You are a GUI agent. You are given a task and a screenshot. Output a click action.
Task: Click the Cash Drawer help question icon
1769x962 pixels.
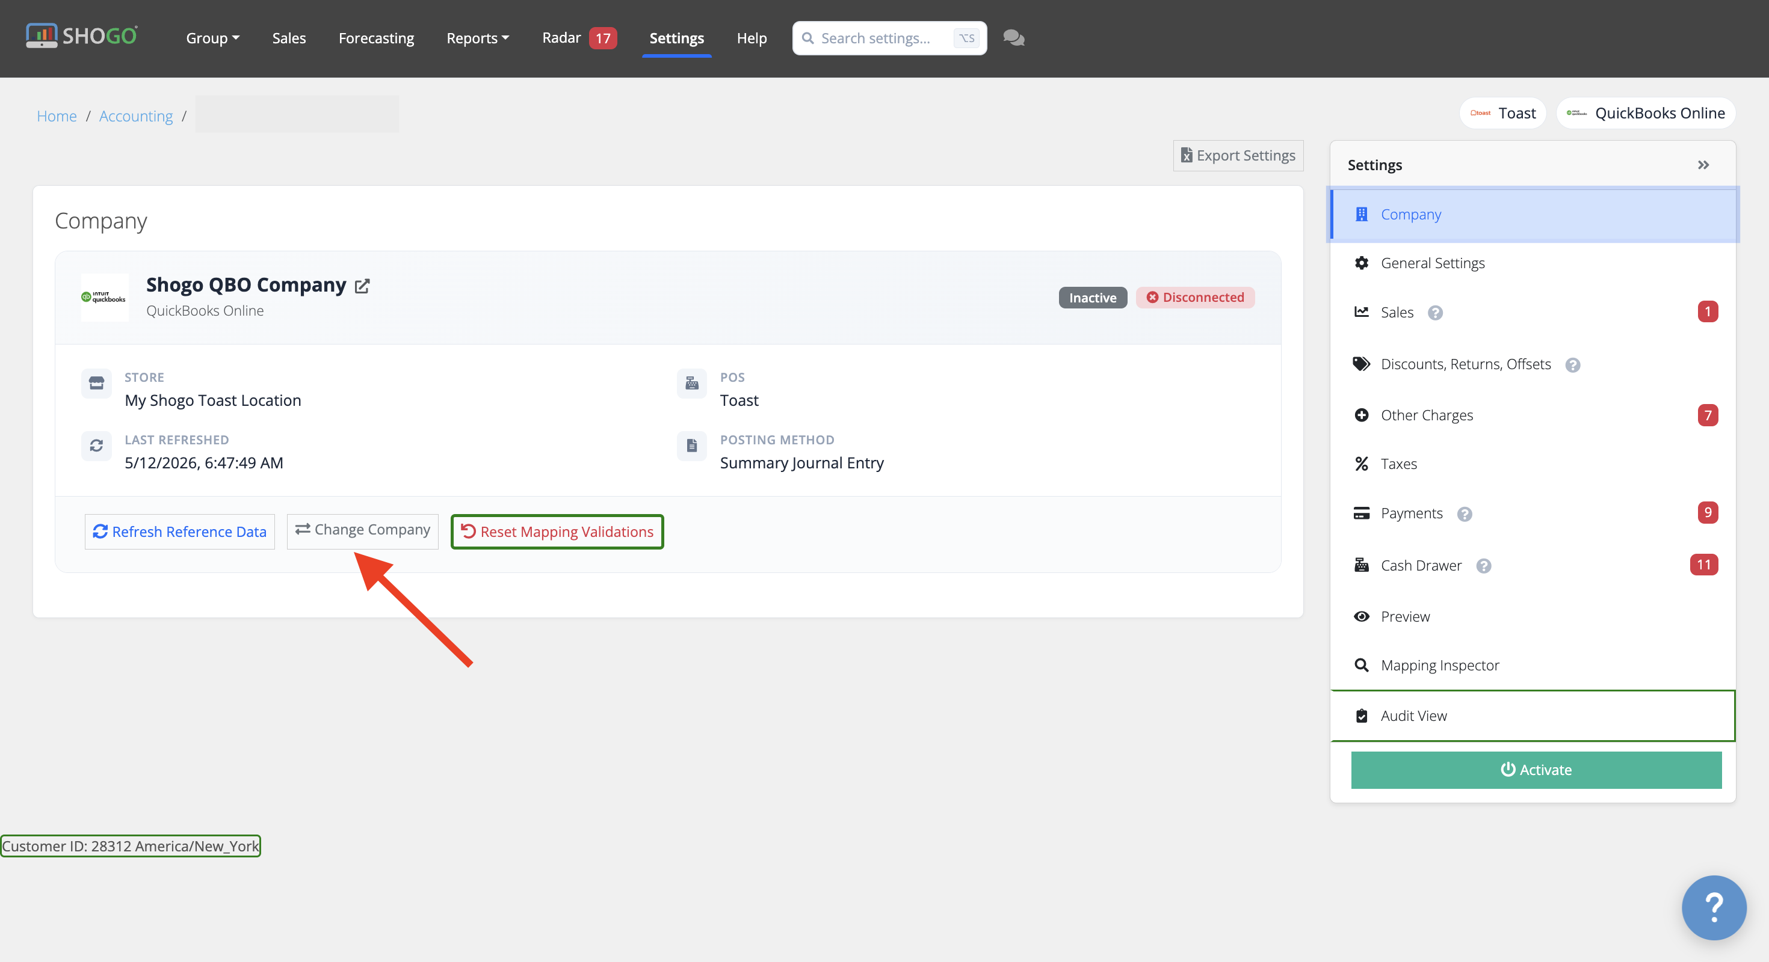(x=1483, y=566)
